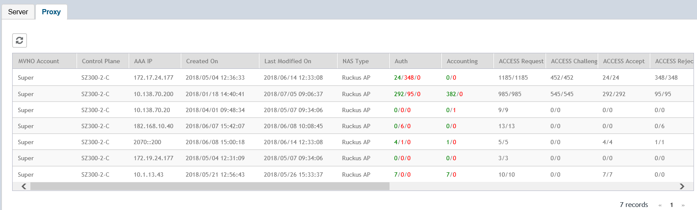The height and width of the screenshot is (210, 697).
Task: Sort by the Auth column header
Action: pos(401,61)
